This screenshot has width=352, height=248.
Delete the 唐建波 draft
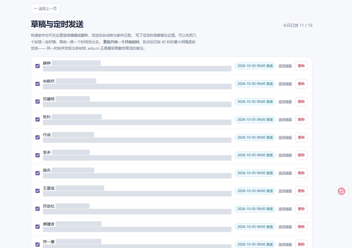click(x=301, y=227)
